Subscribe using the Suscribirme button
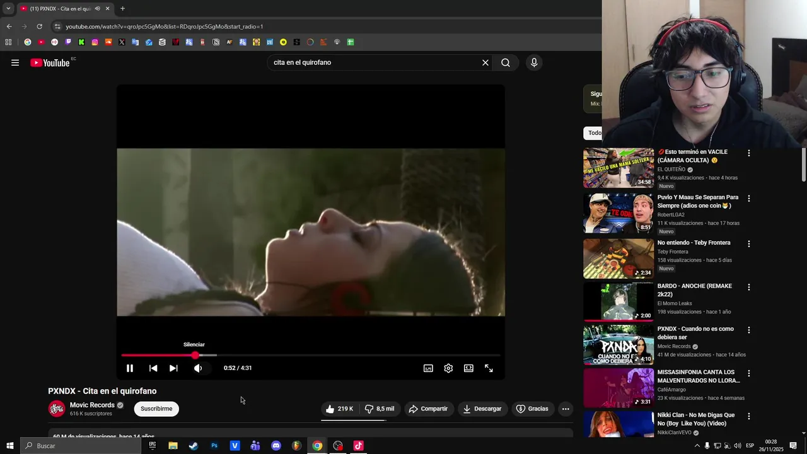The height and width of the screenshot is (454, 807). point(156,409)
